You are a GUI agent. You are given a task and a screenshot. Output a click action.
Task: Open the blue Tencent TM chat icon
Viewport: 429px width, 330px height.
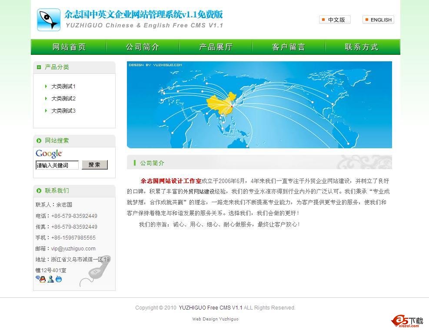(x=59, y=280)
